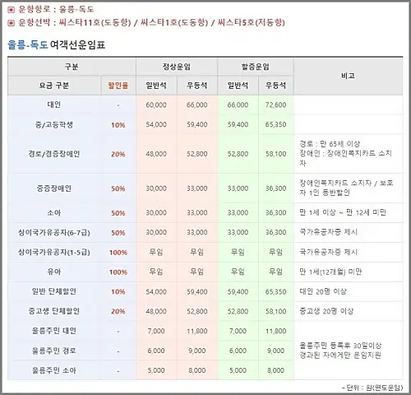The height and width of the screenshot is (395, 411).
Task: Select the 일반 단체할인 row label
Action: 54,291
